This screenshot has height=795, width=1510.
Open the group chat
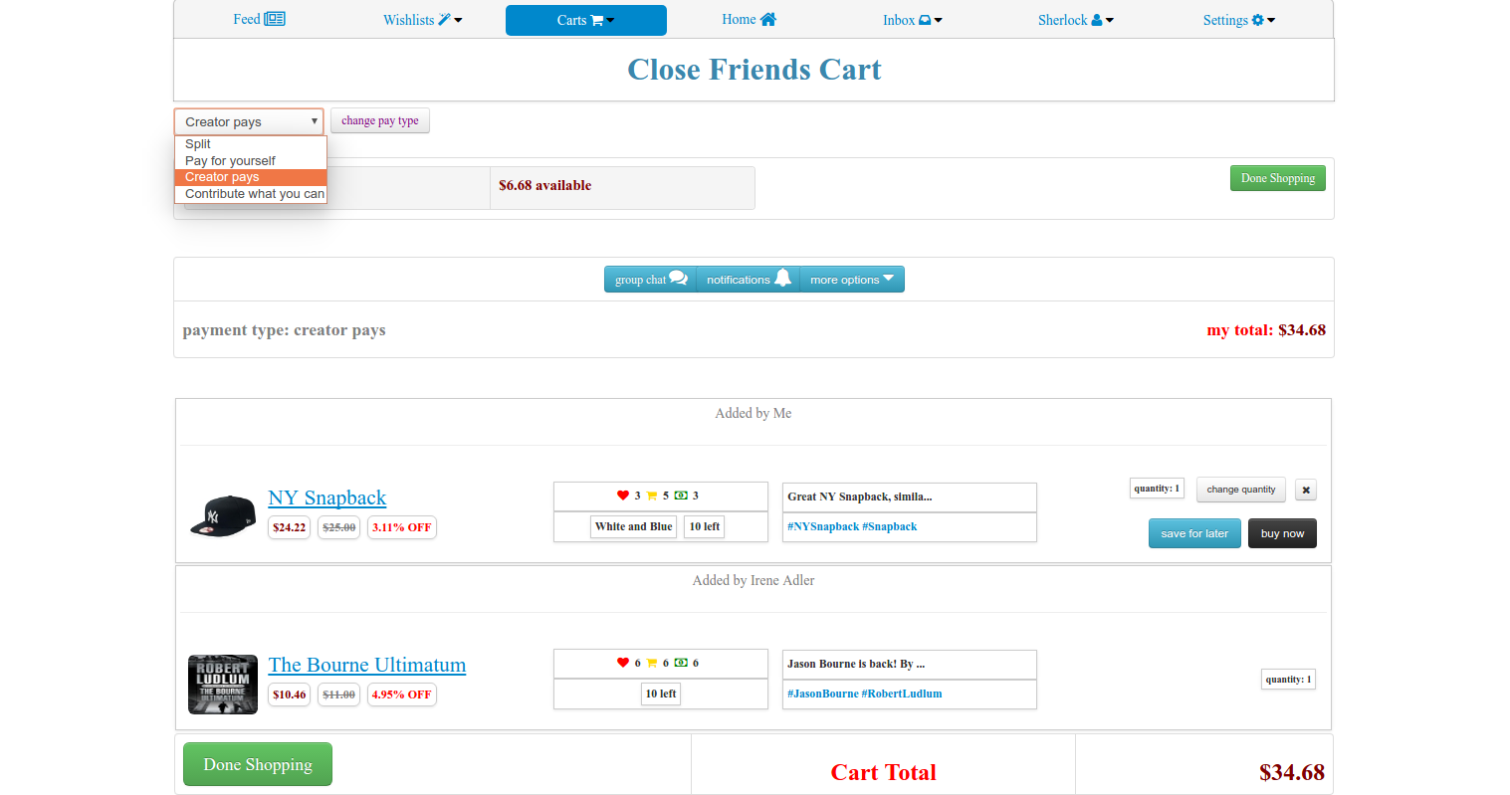[650, 280]
